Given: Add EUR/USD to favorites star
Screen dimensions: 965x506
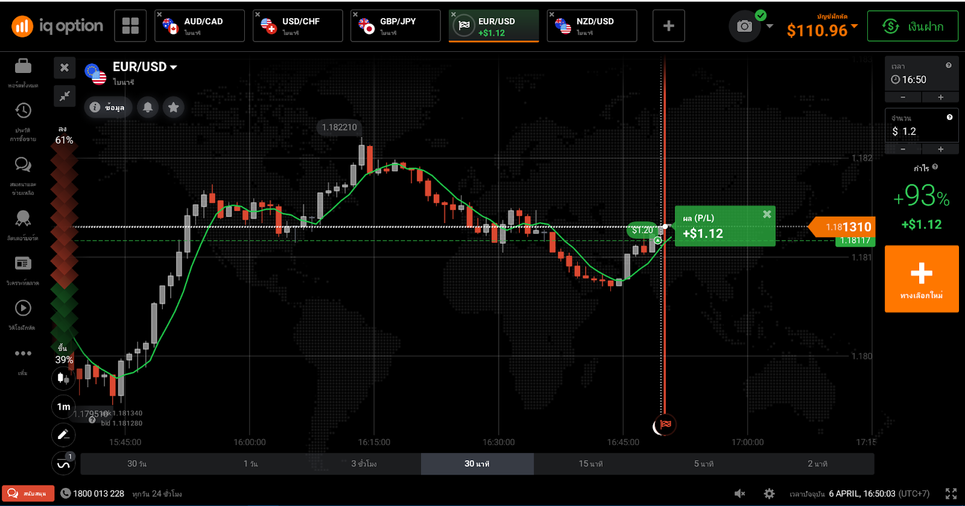Looking at the screenshot, I should pos(174,107).
